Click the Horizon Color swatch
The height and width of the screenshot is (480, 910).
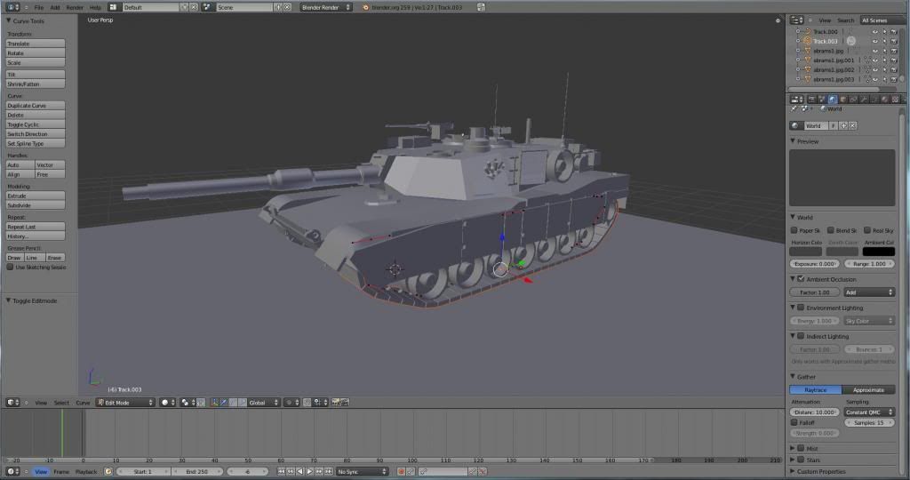click(805, 252)
